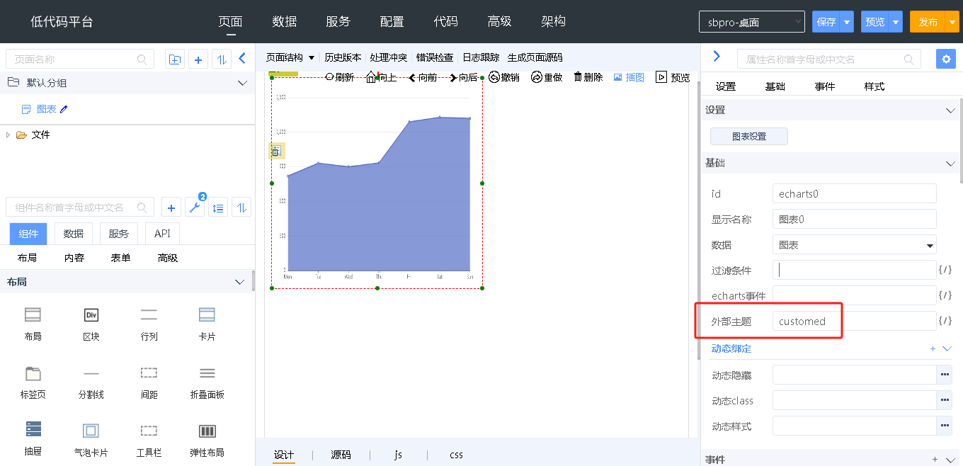Click the 发布 publish button
This screenshot has height=466, width=963.
point(927,22)
